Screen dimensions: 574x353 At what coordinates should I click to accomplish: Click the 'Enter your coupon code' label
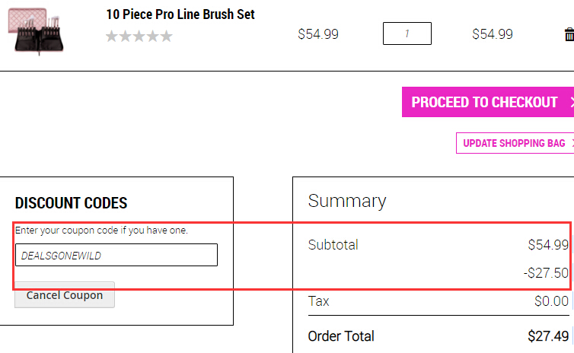tap(101, 231)
